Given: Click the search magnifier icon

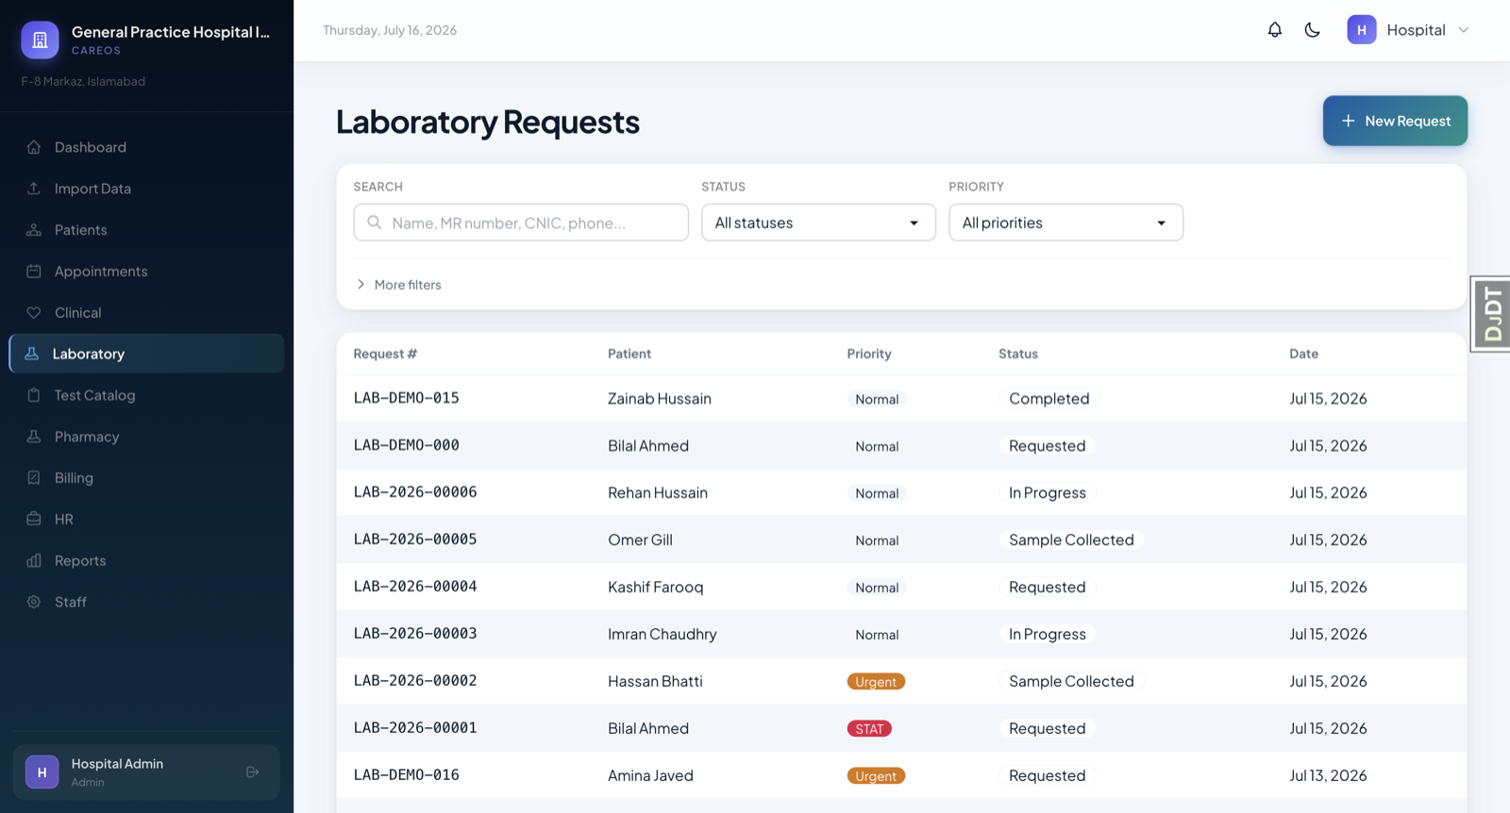Looking at the screenshot, I should 375,223.
